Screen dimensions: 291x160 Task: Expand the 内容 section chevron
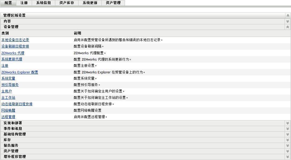point(287,21)
